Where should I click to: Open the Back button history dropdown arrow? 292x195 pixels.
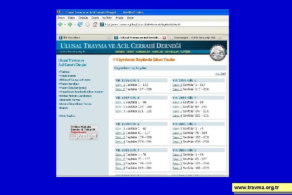(x=65, y=25)
